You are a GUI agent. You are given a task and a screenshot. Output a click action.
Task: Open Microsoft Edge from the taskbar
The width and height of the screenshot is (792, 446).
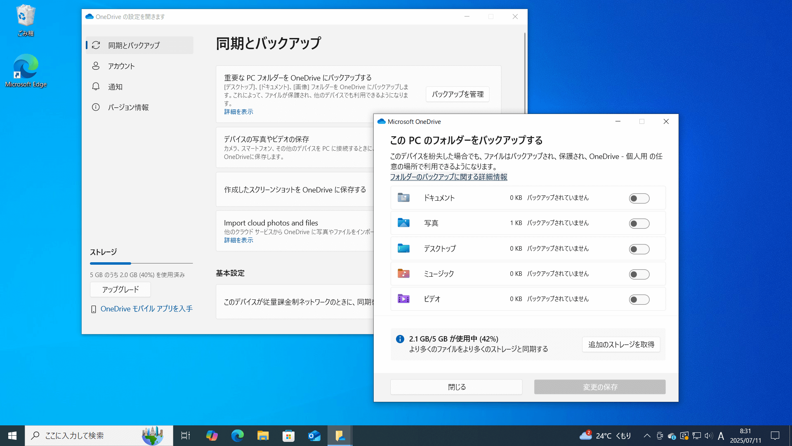237,436
